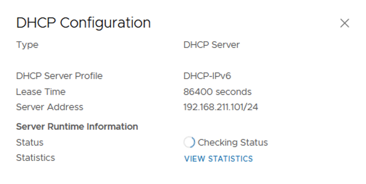Image resolution: width=366 pixels, height=184 pixels.
Task: Click the word 'Configuration' in the title
Action: [x=105, y=23]
